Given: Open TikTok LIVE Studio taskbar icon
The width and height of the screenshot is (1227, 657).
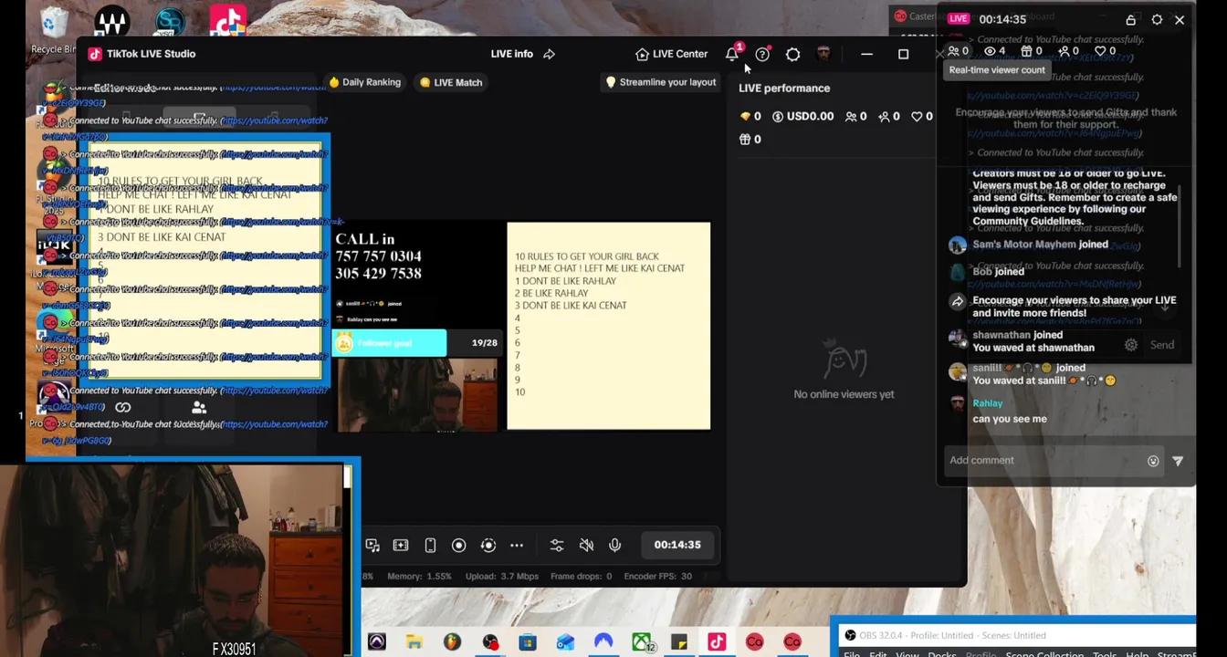Looking at the screenshot, I should tap(717, 642).
